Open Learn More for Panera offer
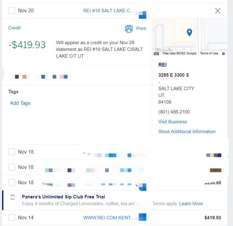The image size is (233, 226). 191,204
